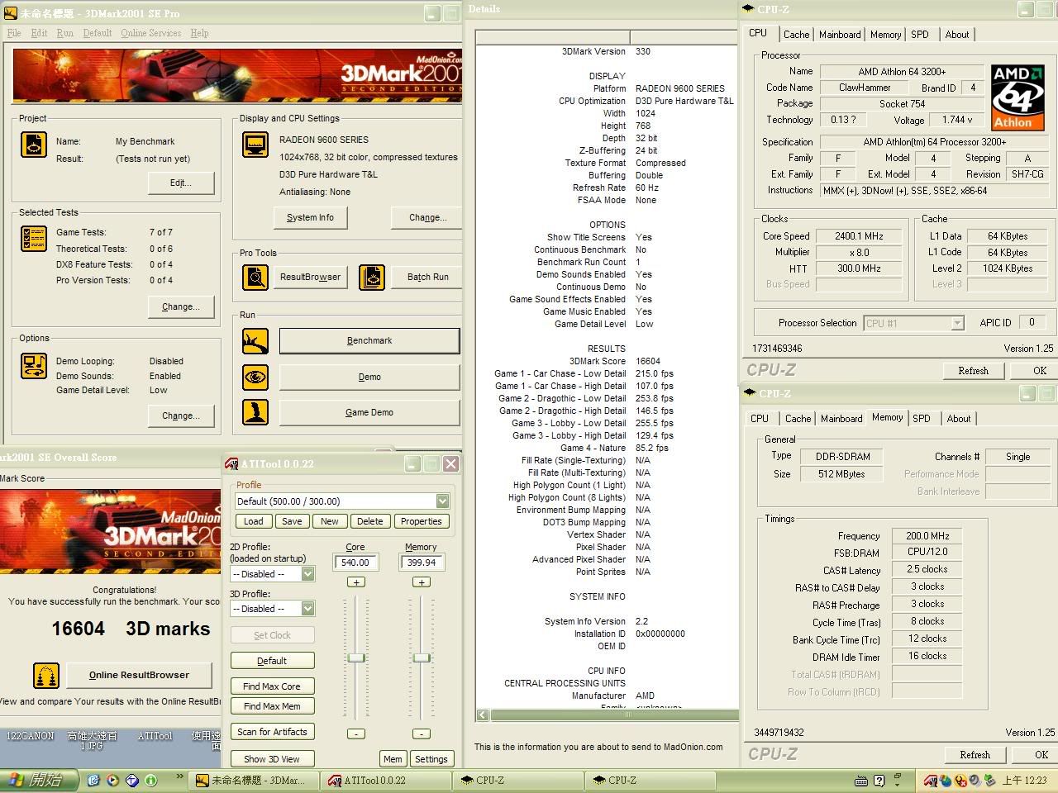Run the Benchmark
This screenshot has height=793, width=1058.
pos(369,340)
